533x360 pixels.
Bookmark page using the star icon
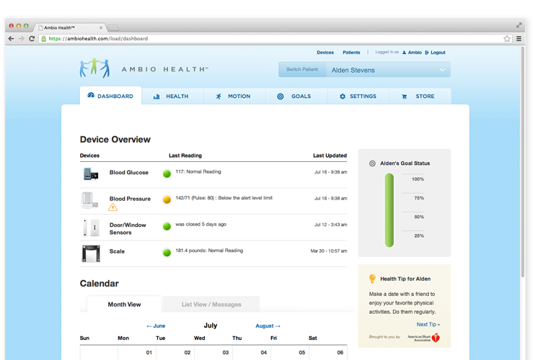507,39
